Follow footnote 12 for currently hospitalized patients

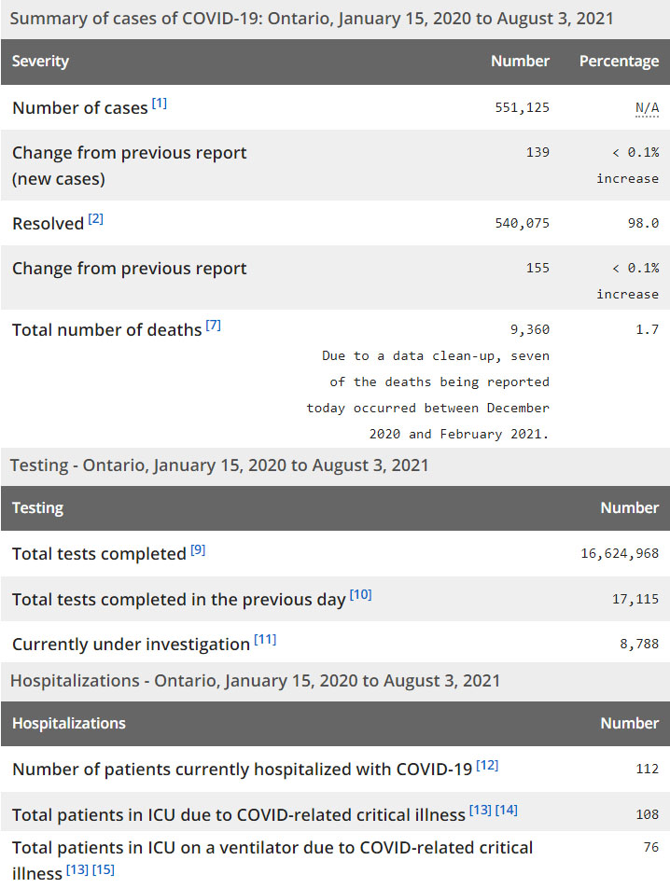point(487,765)
